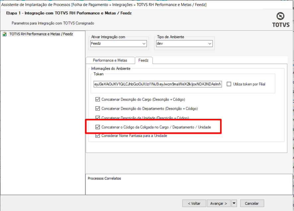
Task: Toggle Concatenar Descrição do Departamento checkbox
Action: click(x=98, y=108)
